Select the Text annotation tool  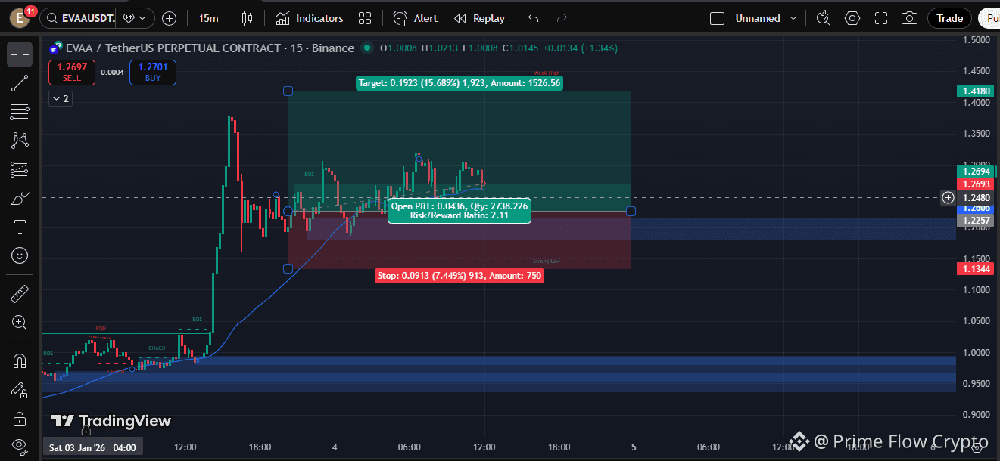tap(20, 227)
